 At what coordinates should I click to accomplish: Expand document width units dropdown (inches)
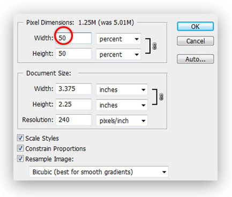coord(122,90)
